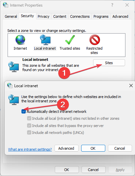Screen dimensions: 135x176
Task: Click the Internet Properties title bar icon
Action: point(6,5)
